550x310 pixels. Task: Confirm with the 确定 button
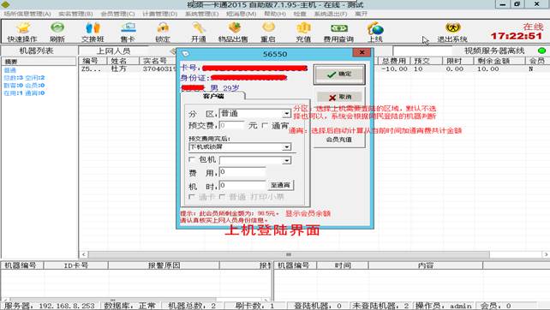pyautogui.click(x=339, y=74)
